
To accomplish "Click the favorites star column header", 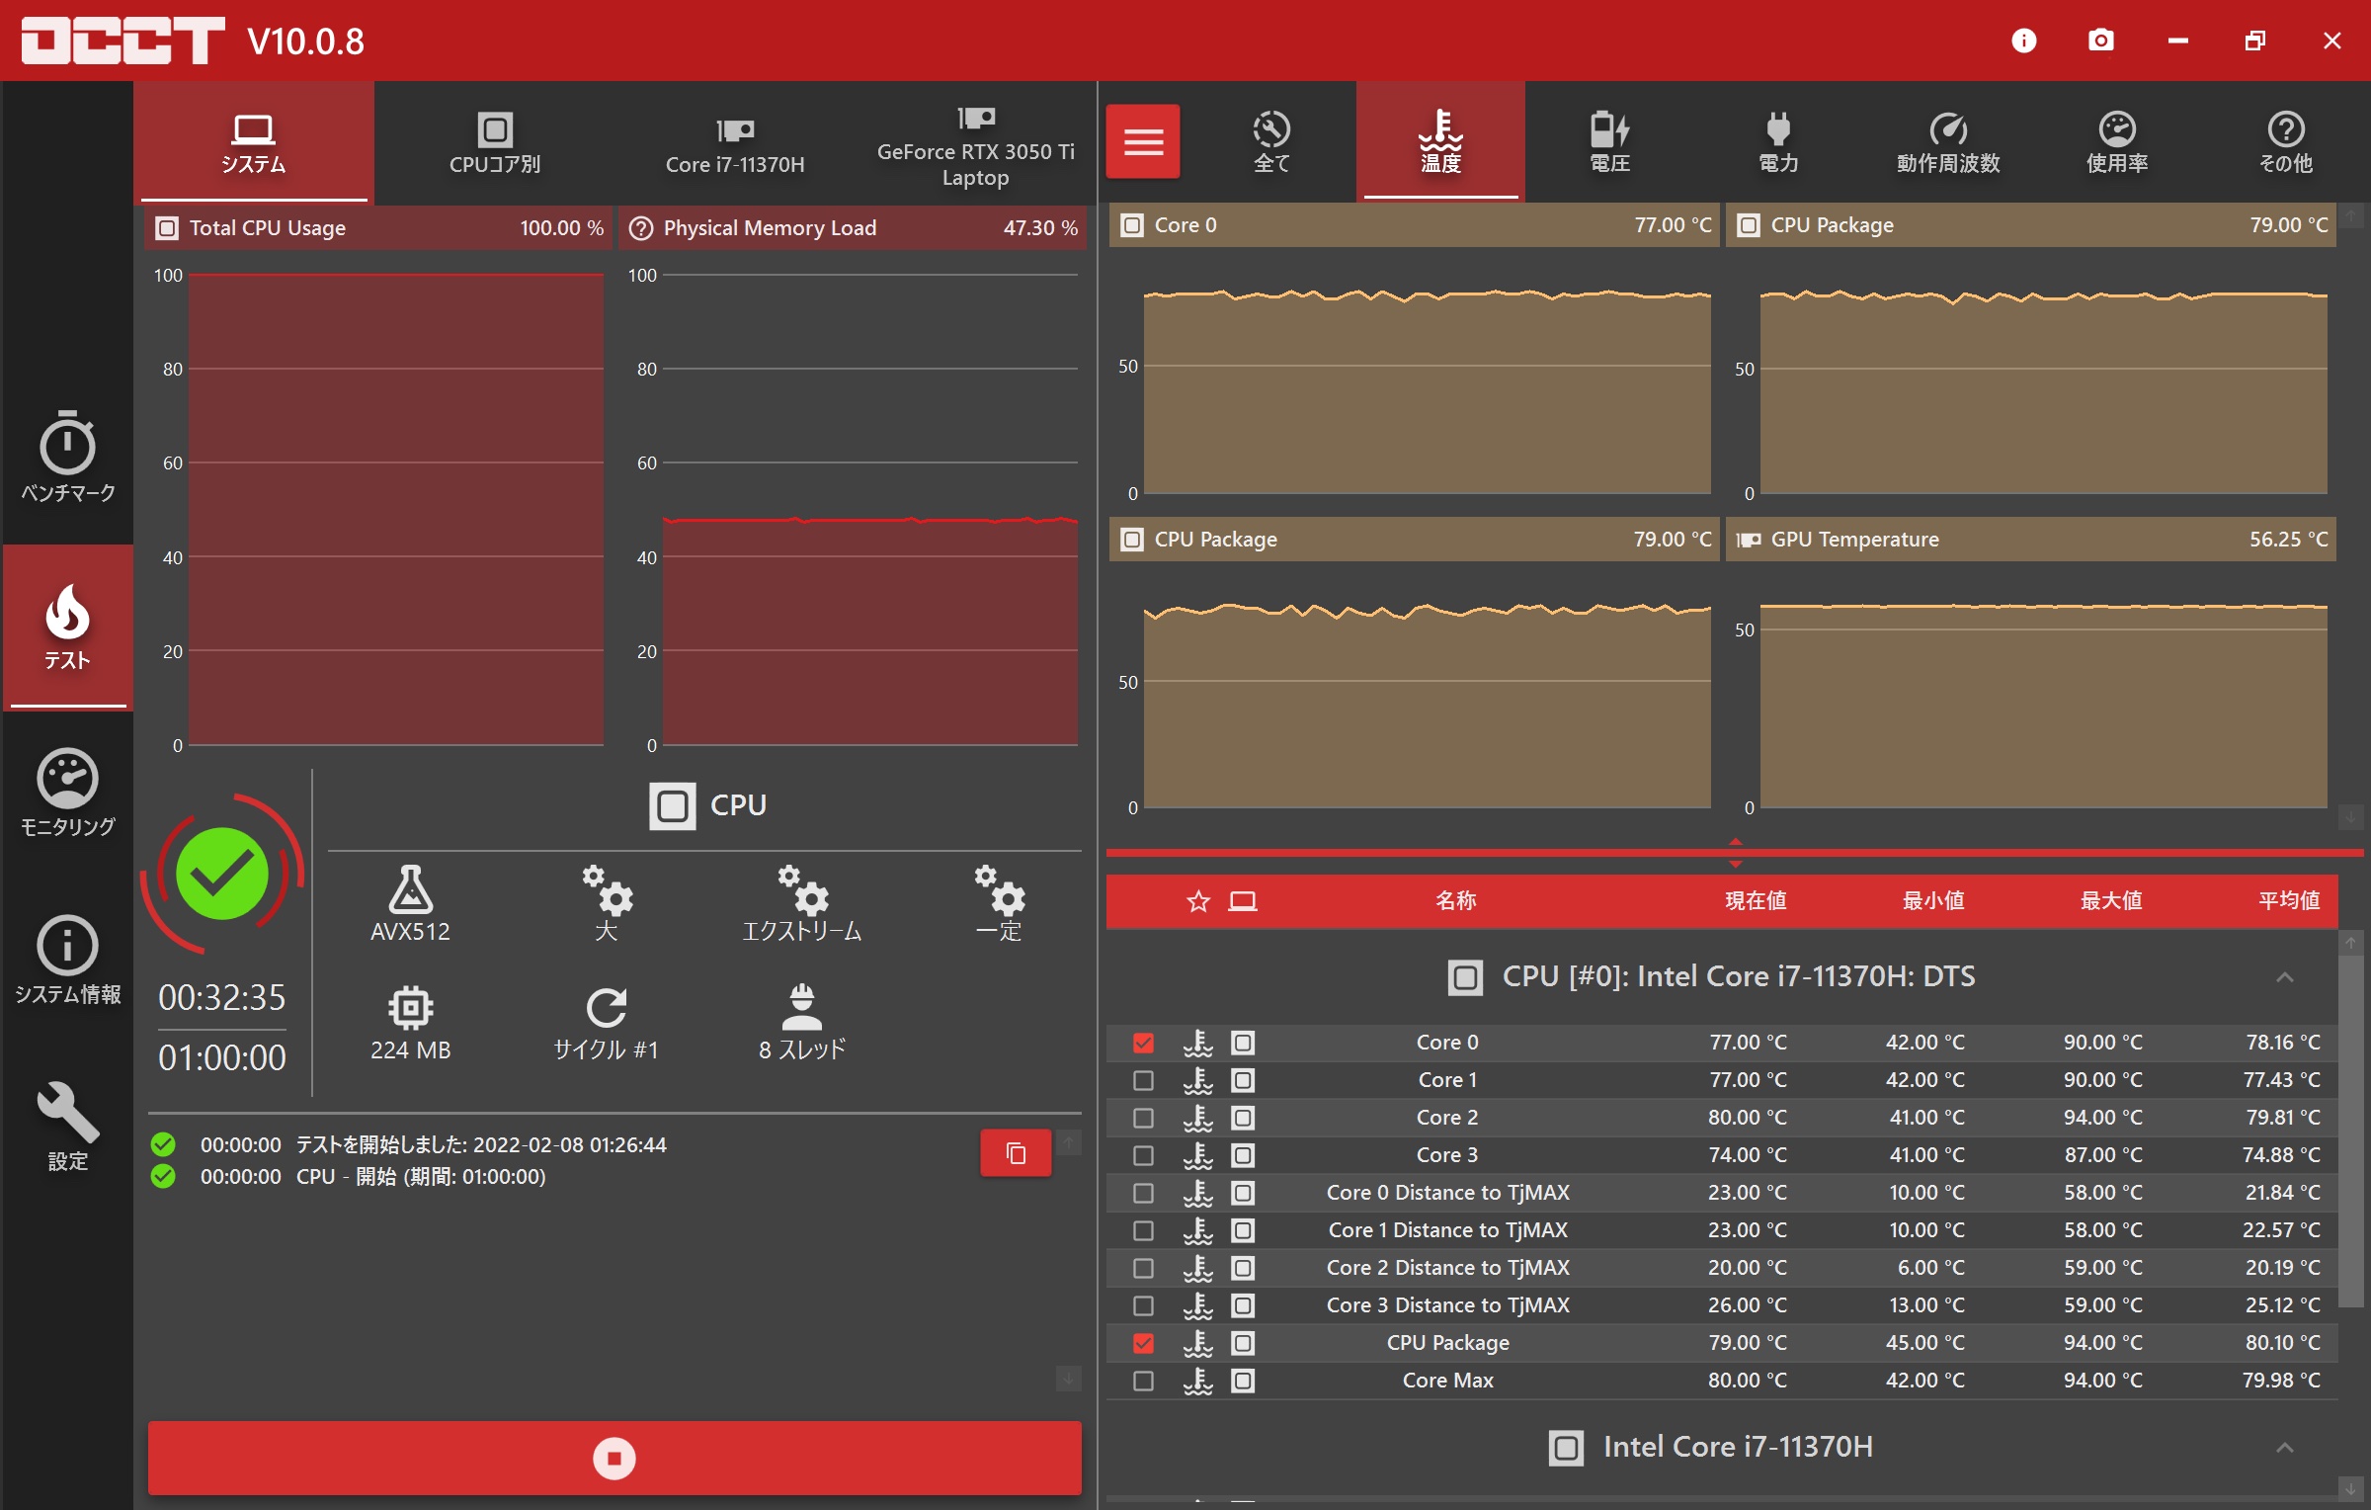I will [1197, 901].
